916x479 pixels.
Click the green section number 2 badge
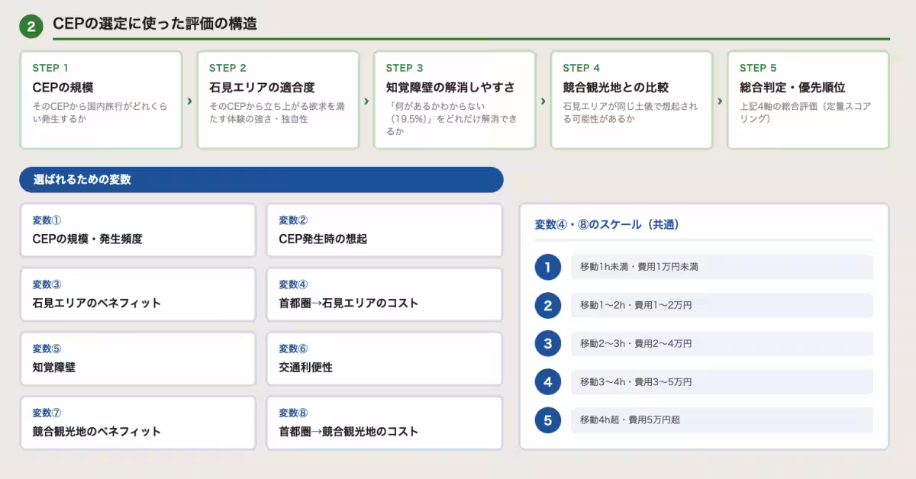(x=31, y=26)
